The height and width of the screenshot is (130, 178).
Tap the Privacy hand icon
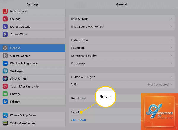click(5, 102)
